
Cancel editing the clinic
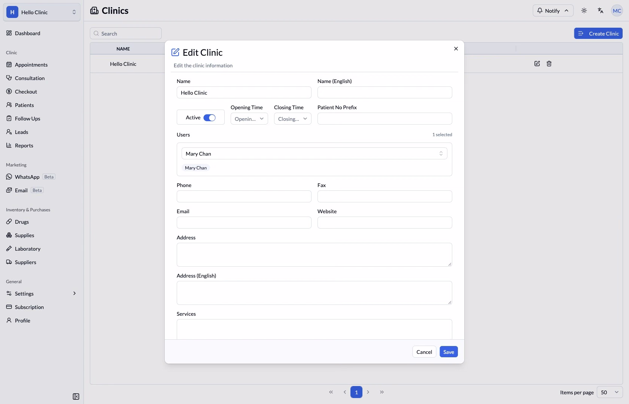coord(424,352)
